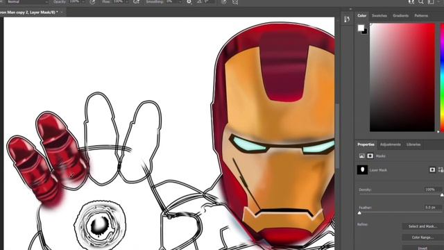Select the Masks properties icon
The image size is (444, 250).
pyautogui.click(x=370, y=156)
